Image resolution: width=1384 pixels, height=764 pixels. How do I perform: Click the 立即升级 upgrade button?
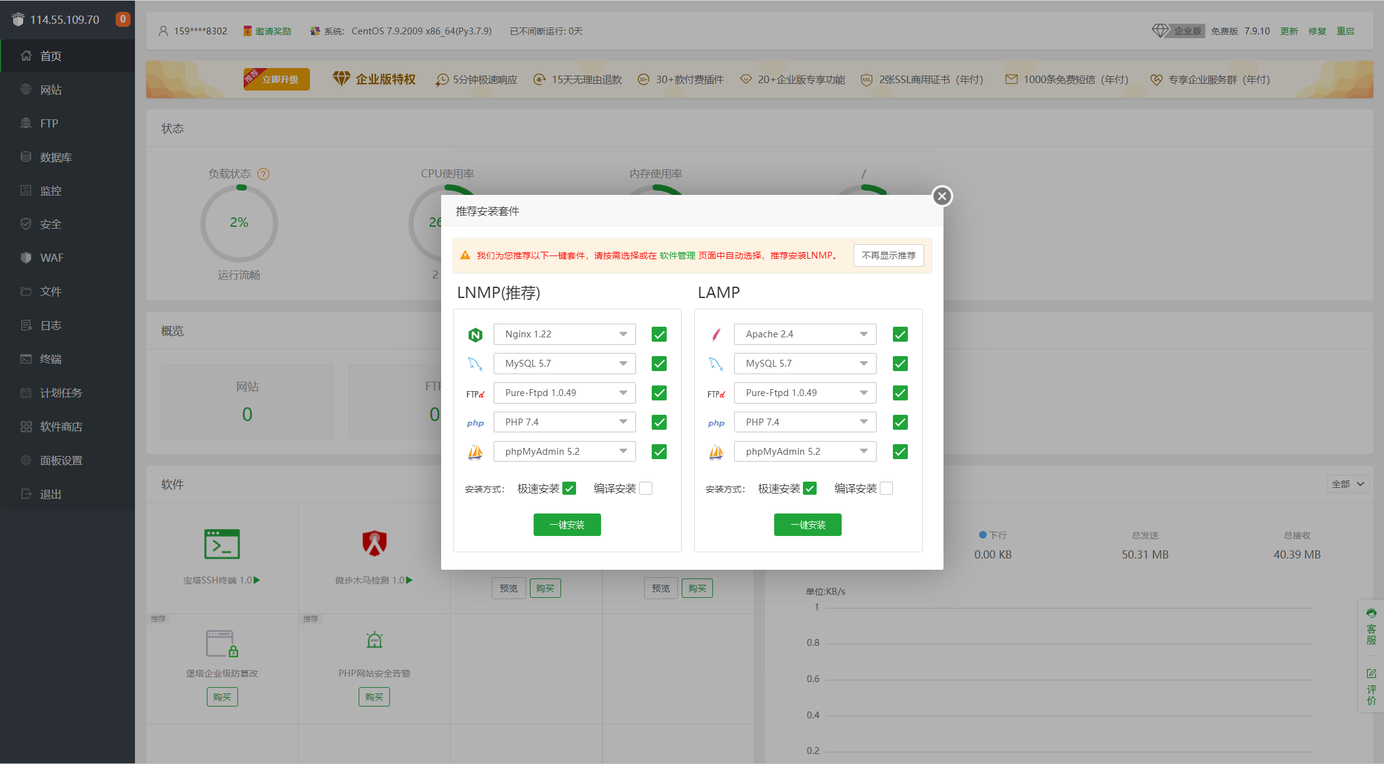(x=277, y=79)
